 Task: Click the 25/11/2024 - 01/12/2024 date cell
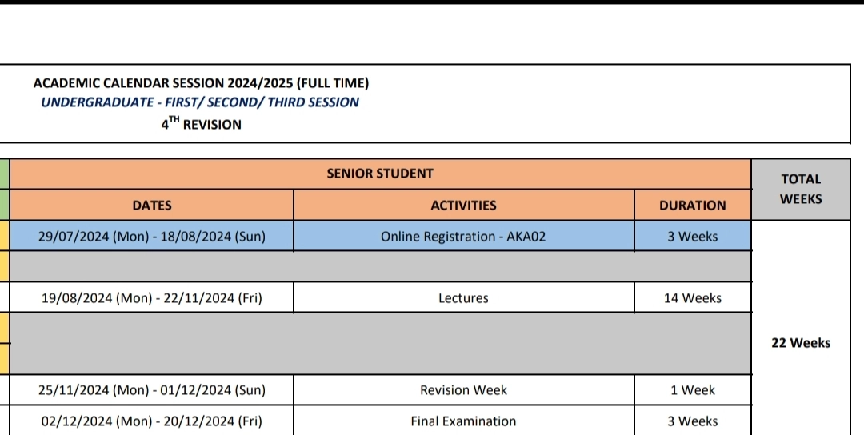pos(152,390)
